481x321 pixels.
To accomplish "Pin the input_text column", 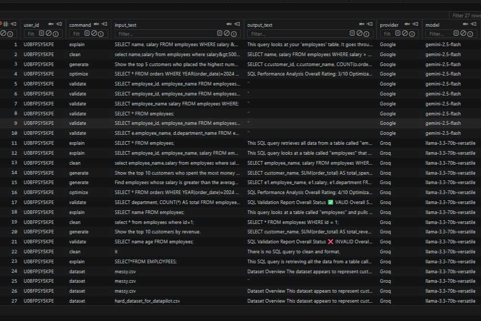I will click(x=237, y=24).
